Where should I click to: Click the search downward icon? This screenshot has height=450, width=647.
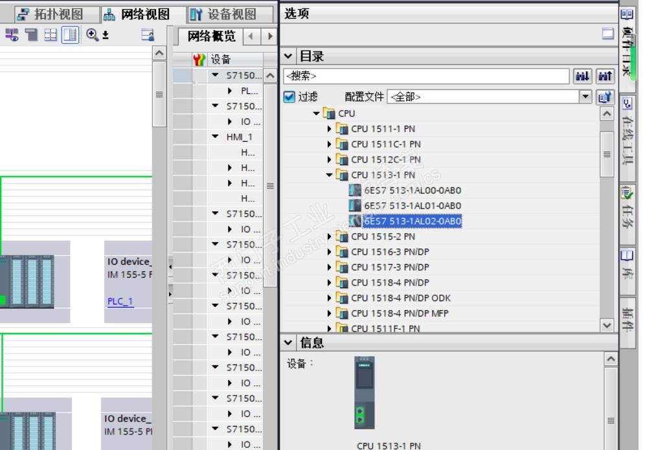point(582,76)
